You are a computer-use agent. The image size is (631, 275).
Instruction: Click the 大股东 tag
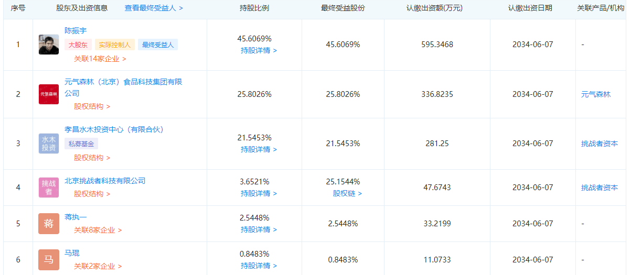[78, 45]
